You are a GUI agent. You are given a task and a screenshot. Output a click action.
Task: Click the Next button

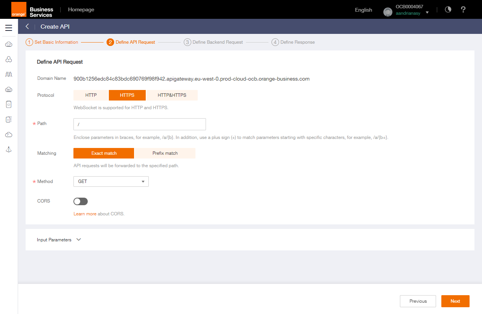coord(455,301)
